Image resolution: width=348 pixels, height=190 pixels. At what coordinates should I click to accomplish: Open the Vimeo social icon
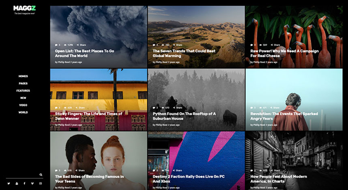[32, 184]
